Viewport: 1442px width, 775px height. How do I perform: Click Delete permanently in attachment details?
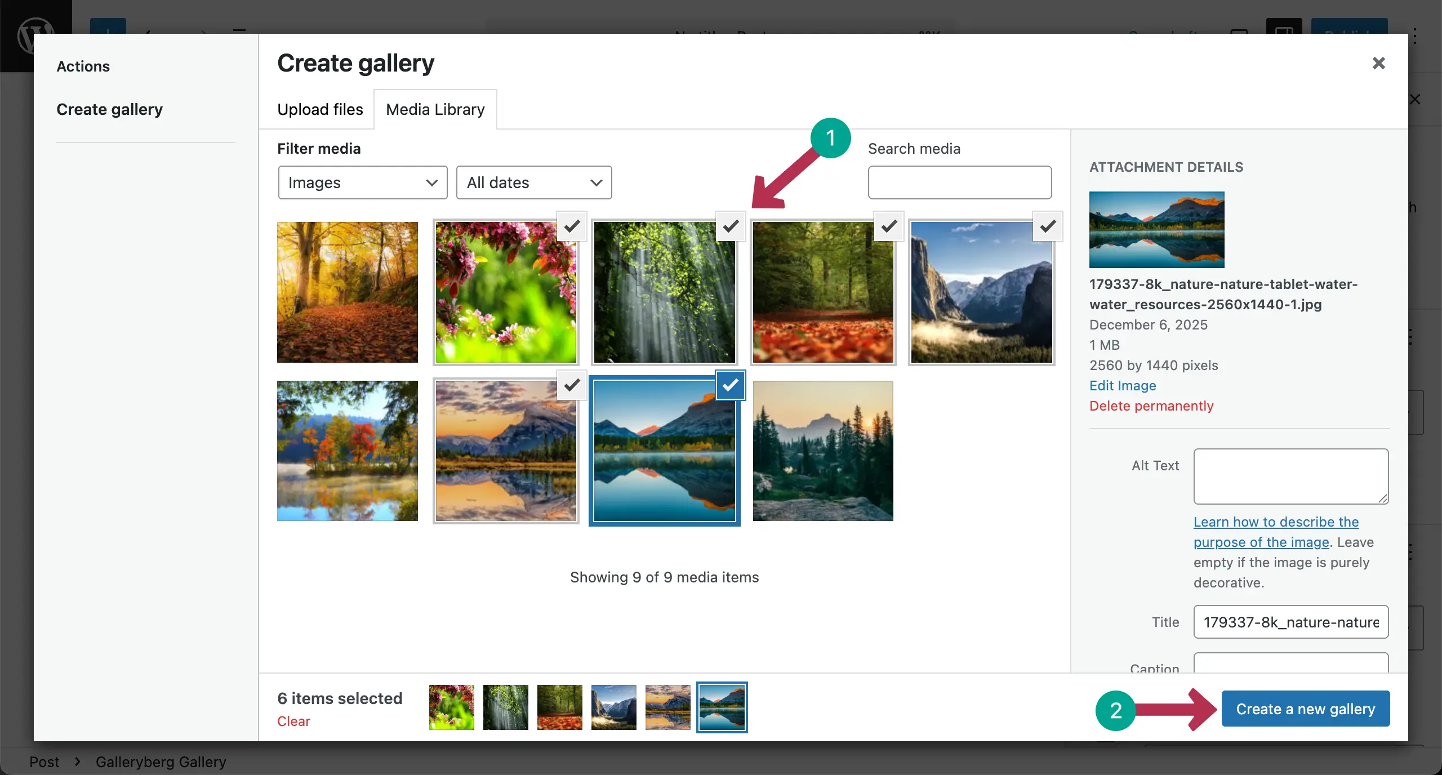1151,406
